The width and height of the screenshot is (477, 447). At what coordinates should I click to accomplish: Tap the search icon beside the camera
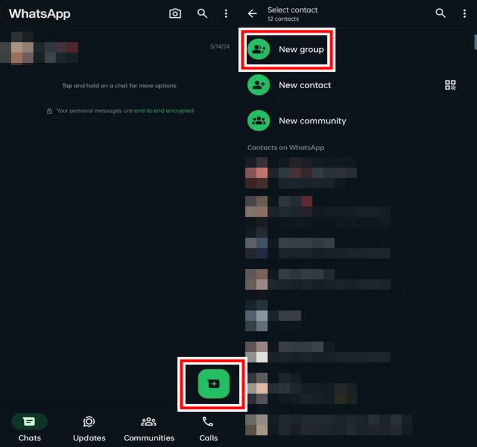pyautogui.click(x=202, y=13)
